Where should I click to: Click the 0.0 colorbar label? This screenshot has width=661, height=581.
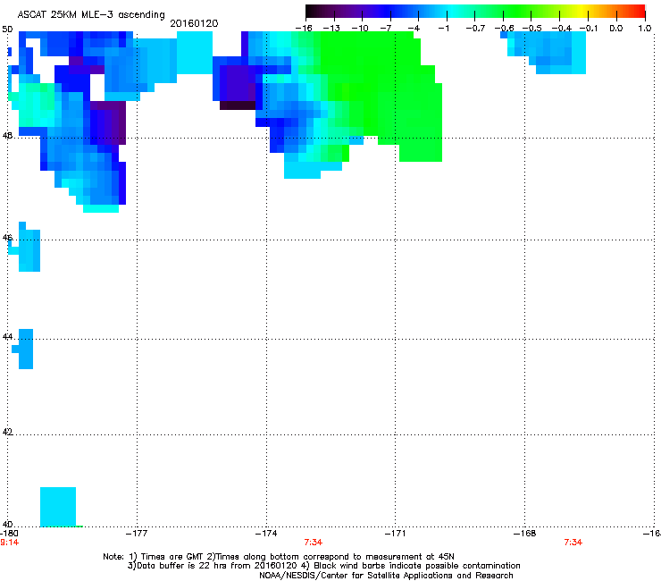click(x=616, y=29)
